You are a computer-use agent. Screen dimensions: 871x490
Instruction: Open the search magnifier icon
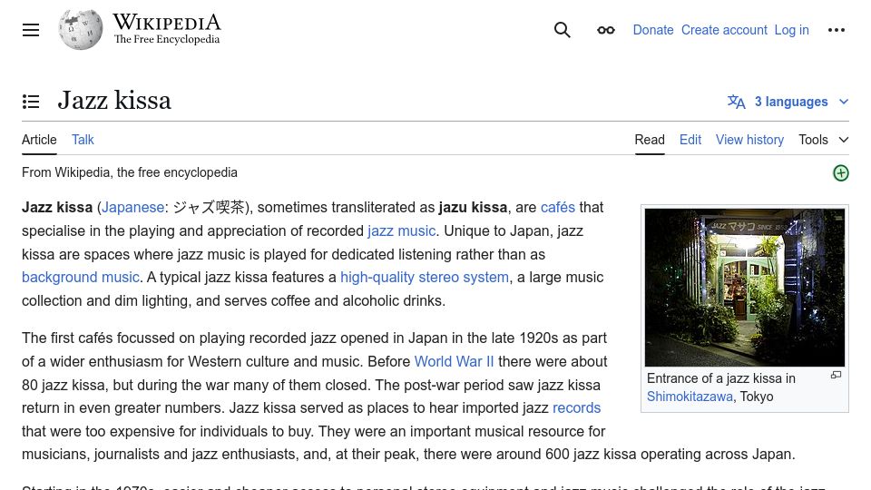tap(563, 30)
